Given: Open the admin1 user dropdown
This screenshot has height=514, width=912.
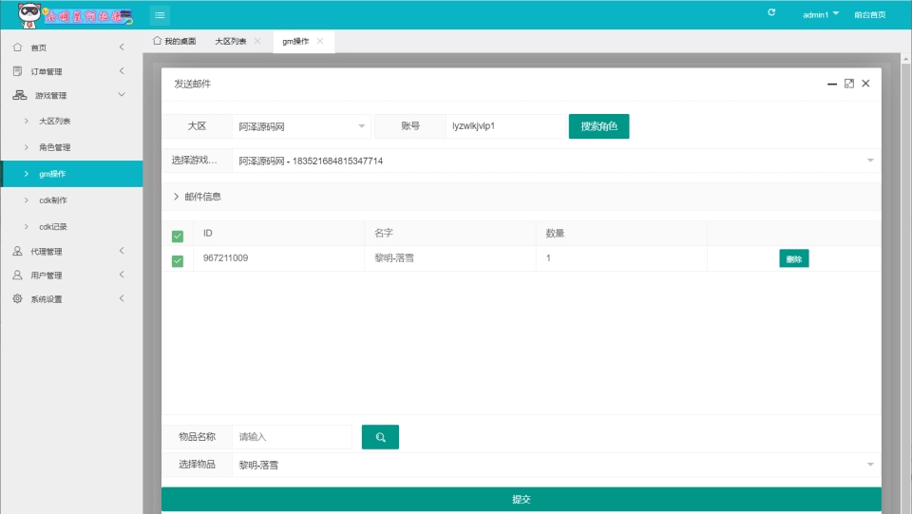Looking at the screenshot, I should click(821, 14).
